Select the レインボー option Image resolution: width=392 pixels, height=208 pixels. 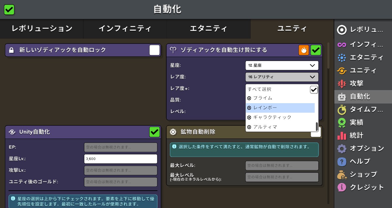(280, 108)
